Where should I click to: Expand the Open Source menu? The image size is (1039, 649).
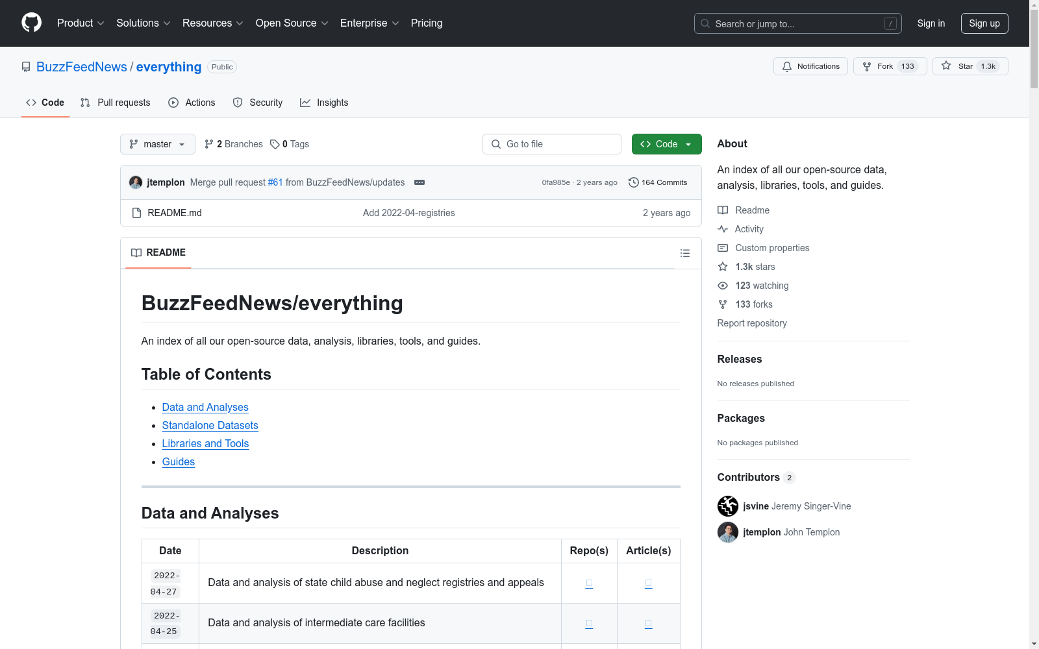(x=292, y=23)
